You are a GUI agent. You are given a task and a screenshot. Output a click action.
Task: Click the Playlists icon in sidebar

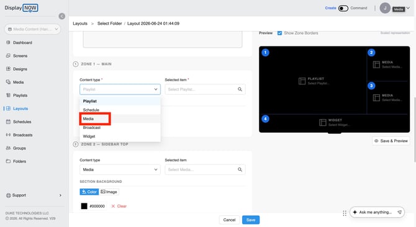8,95
